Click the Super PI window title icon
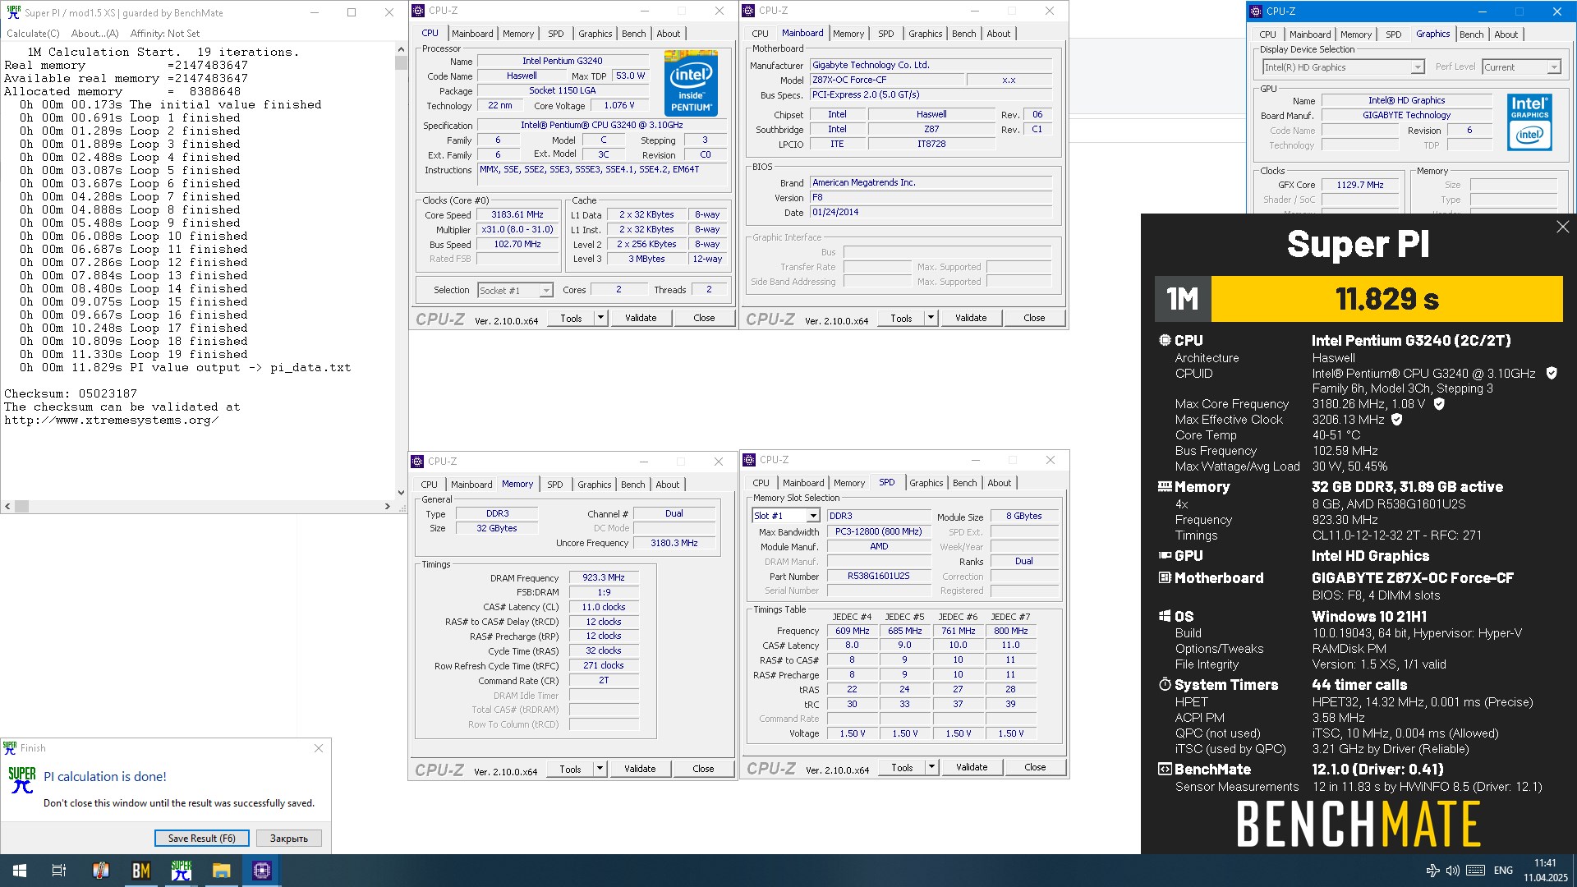The image size is (1577, 887). click(x=13, y=12)
